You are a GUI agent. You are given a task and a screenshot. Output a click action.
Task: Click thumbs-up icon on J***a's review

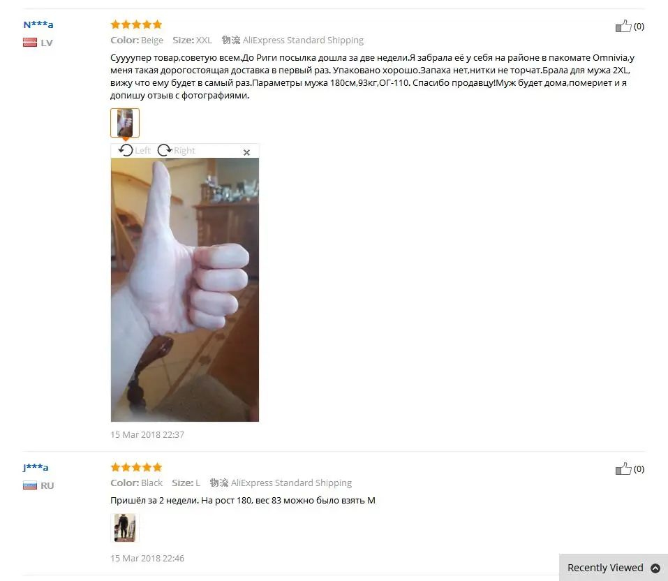pos(623,469)
